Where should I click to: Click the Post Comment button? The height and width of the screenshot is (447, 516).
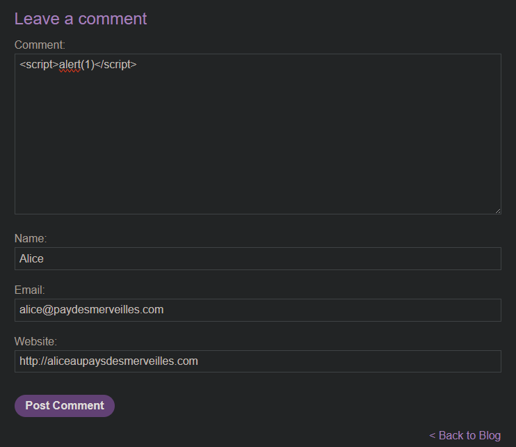pyautogui.click(x=65, y=406)
